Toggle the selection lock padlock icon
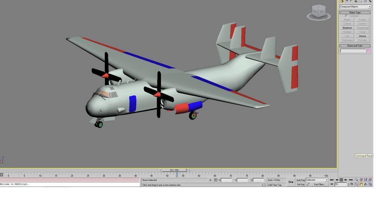The width and height of the screenshot is (376, 211). click(210, 180)
